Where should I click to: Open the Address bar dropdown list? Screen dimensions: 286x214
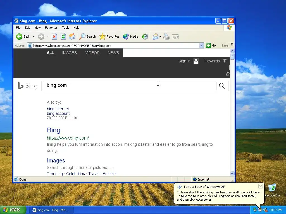201,45
